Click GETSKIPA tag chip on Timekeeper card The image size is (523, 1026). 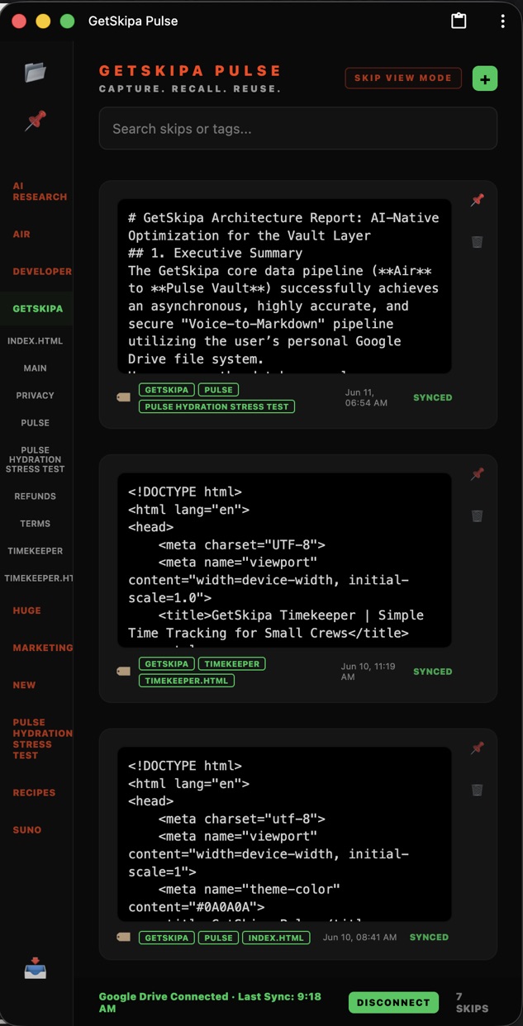pyautogui.click(x=167, y=663)
